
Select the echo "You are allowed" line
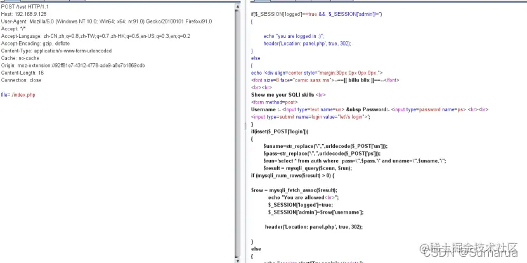pos(304,198)
